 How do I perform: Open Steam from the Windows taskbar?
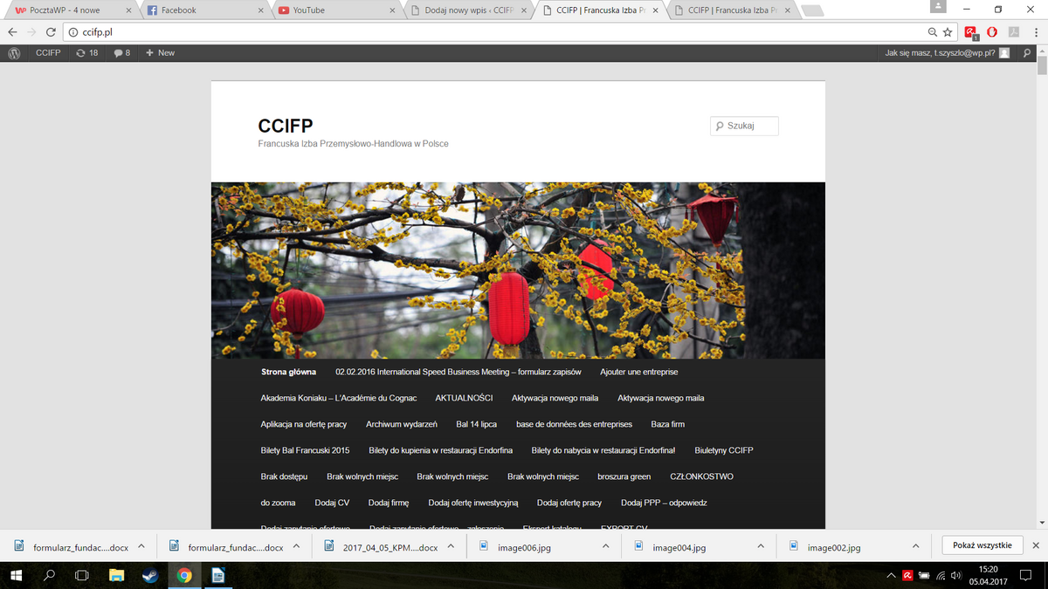149,575
